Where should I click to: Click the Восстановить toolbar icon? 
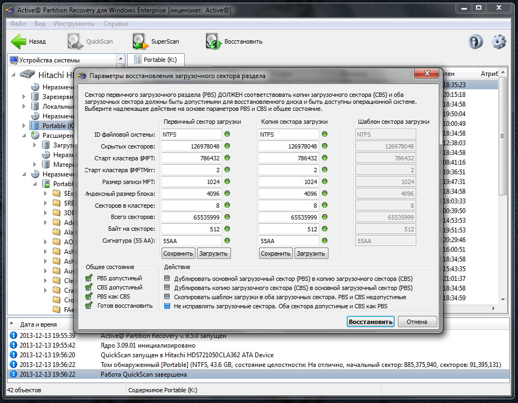pyautogui.click(x=213, y=41)
